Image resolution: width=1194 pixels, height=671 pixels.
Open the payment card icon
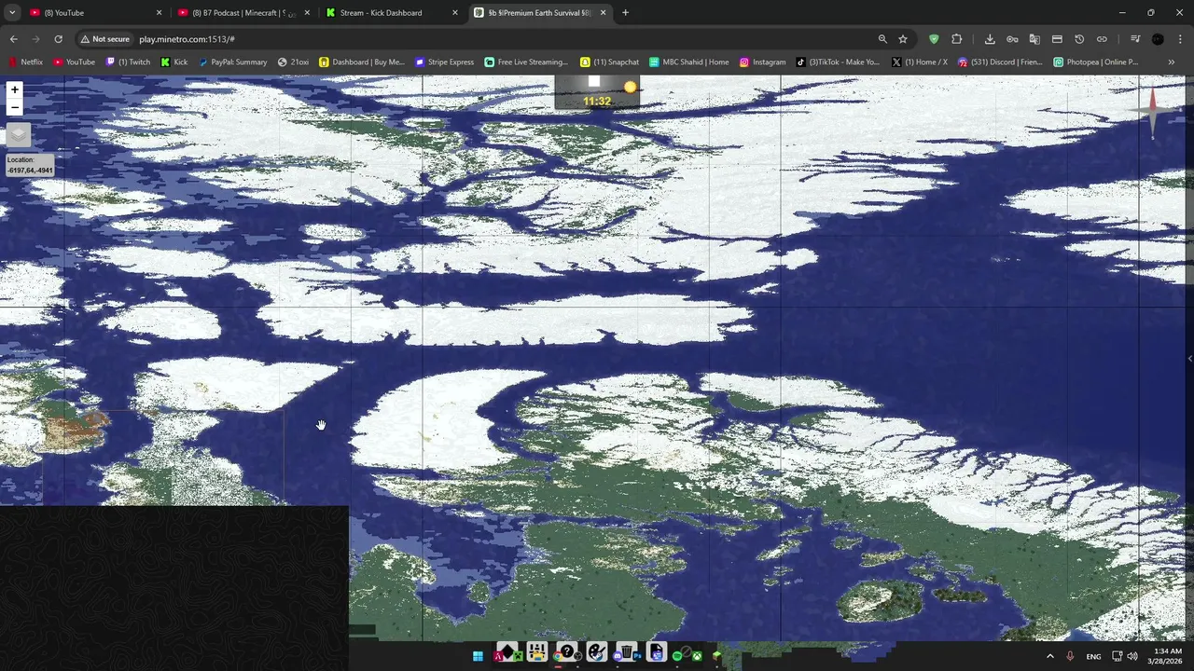[1057, 39]
